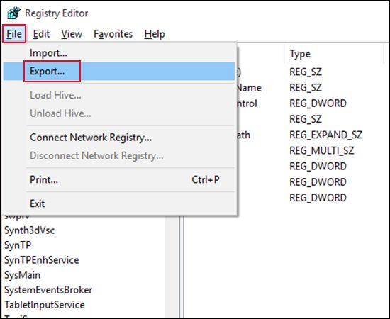
Task: Select the Synth3dVsc key
Action: pos(29,230)
